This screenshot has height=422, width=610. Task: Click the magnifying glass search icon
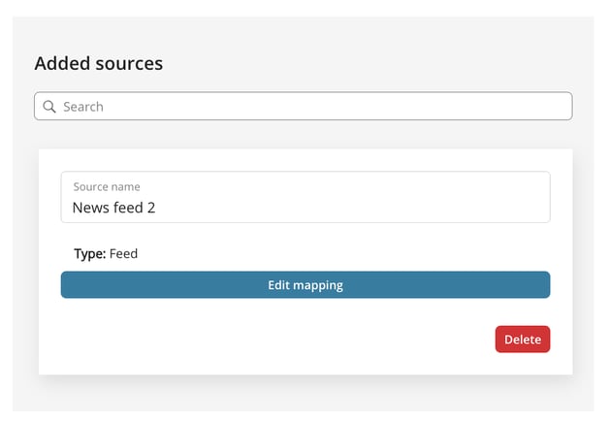point(48,107)
